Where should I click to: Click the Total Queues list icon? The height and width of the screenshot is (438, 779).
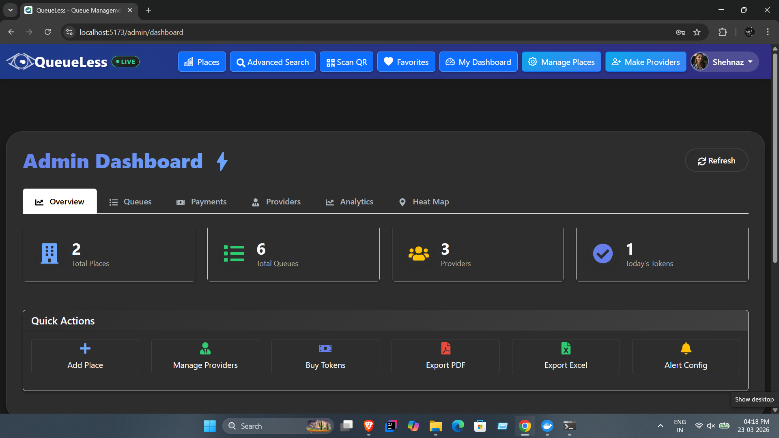click(234, 253)
